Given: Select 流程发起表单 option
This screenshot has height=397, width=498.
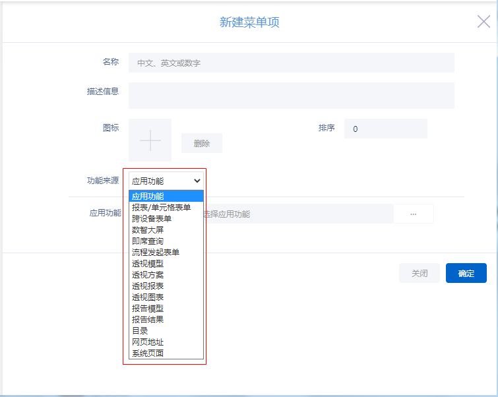Looking at the screenshot, I should pos(156,252).
